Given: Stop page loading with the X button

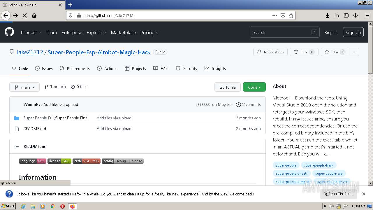Looking at the screenshot, I should [25, 15].
